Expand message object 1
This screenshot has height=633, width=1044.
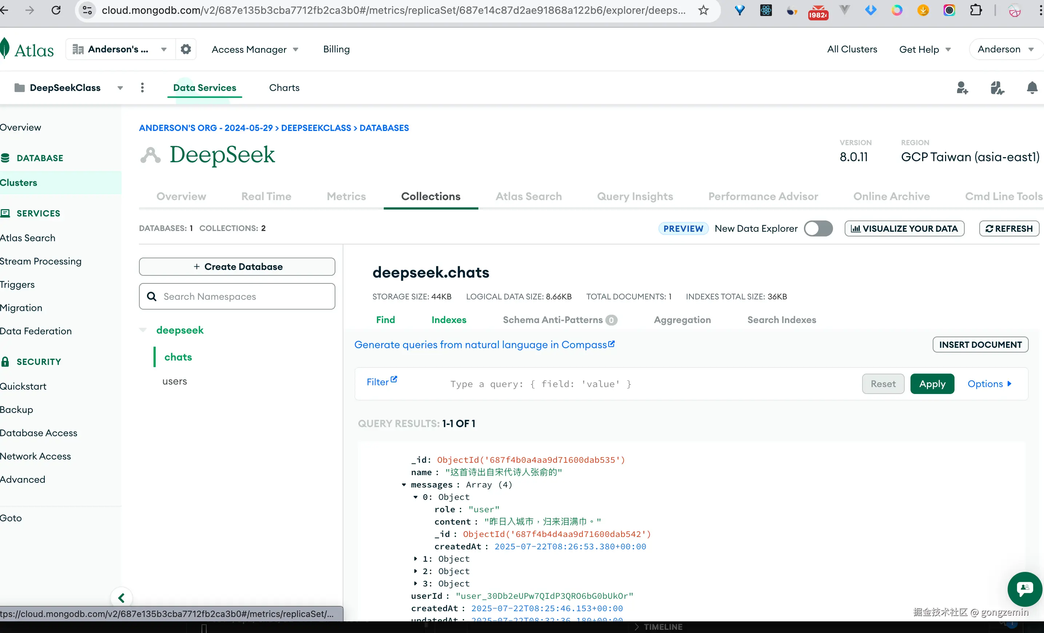click(x=415, y=559)
